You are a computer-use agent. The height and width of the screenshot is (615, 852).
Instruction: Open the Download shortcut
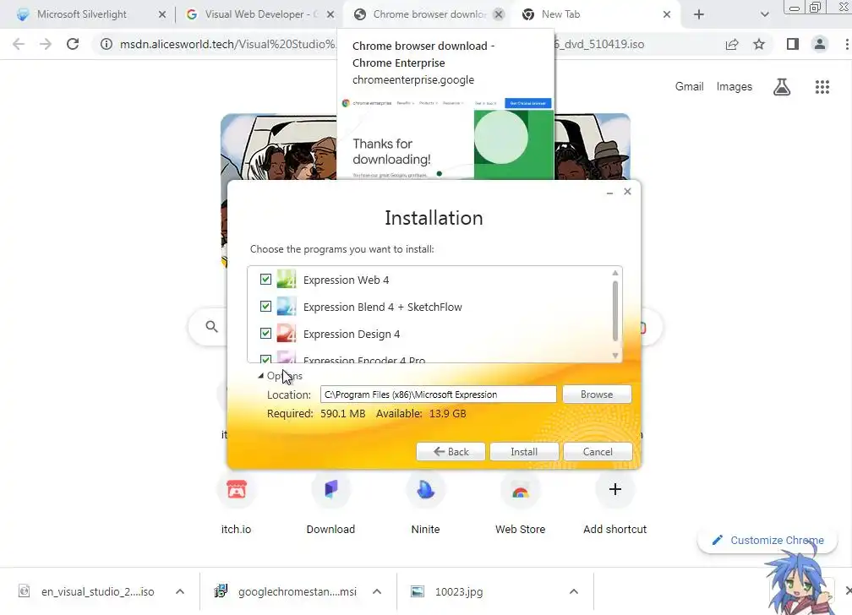point(331,503)
